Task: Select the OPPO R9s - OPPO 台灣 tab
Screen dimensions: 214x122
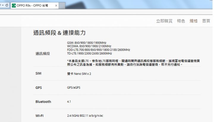Action: [x=35, y=6]
